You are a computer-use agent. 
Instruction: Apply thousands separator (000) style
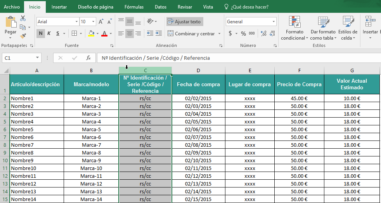click(x=252, y=33)
